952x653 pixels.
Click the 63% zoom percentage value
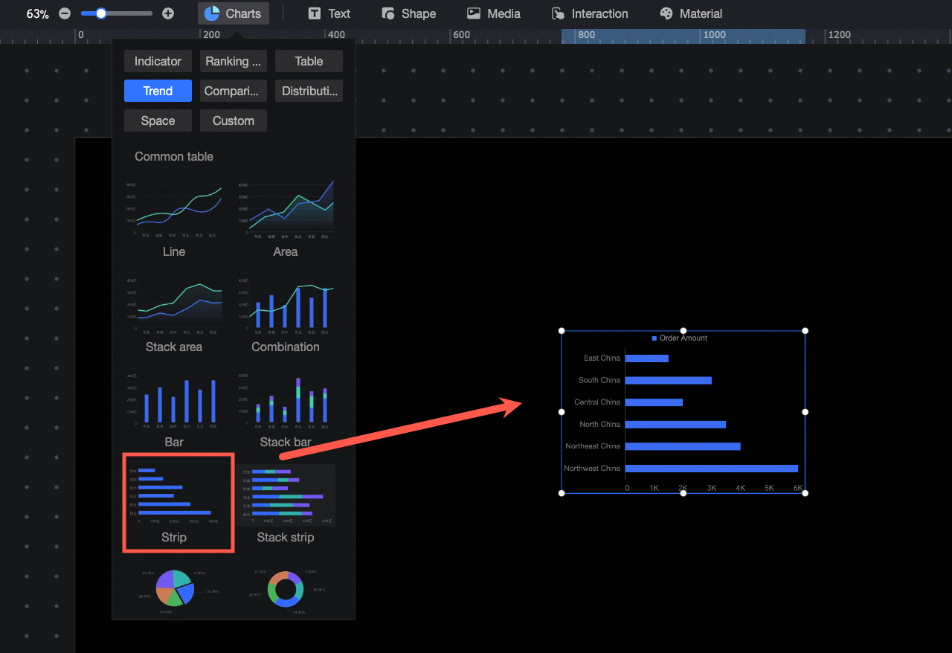coord(38,13)
